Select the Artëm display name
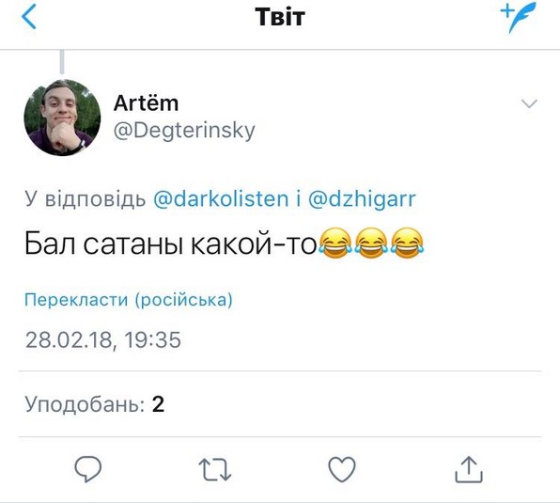This screenshot has height=503, width=560. tap(146, 102)
